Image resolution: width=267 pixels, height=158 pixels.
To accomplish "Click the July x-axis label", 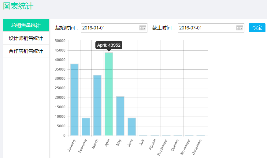I will [x=142, y=142].
